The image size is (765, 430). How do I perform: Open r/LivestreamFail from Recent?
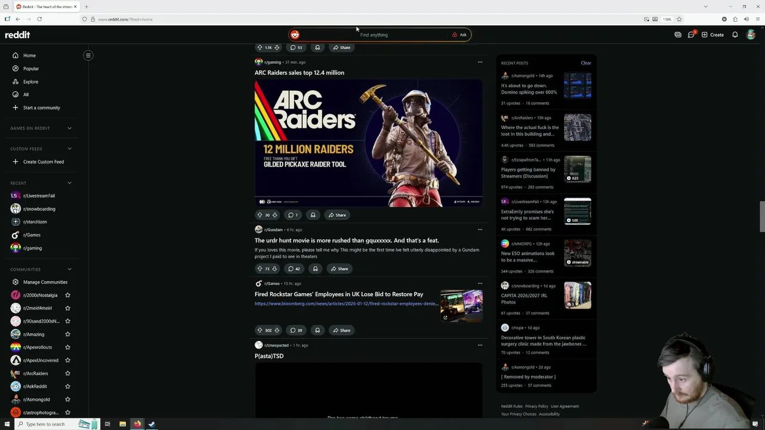pyautogui.click(x=39, y=196)
